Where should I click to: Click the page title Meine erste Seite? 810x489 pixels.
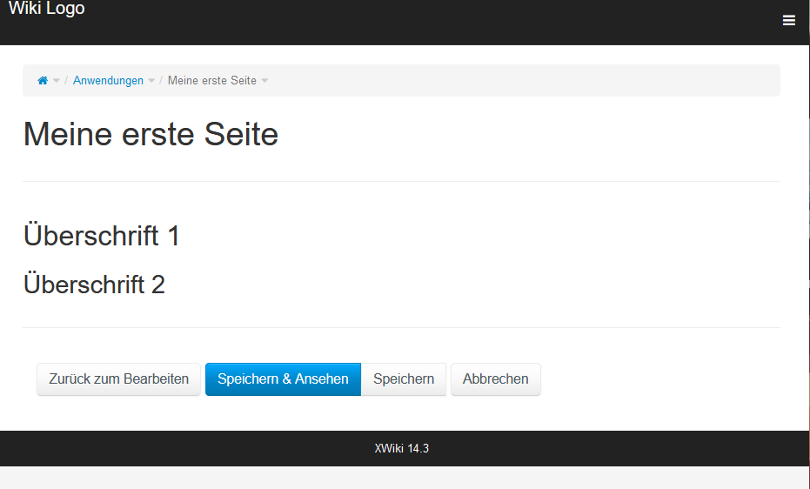151,135
